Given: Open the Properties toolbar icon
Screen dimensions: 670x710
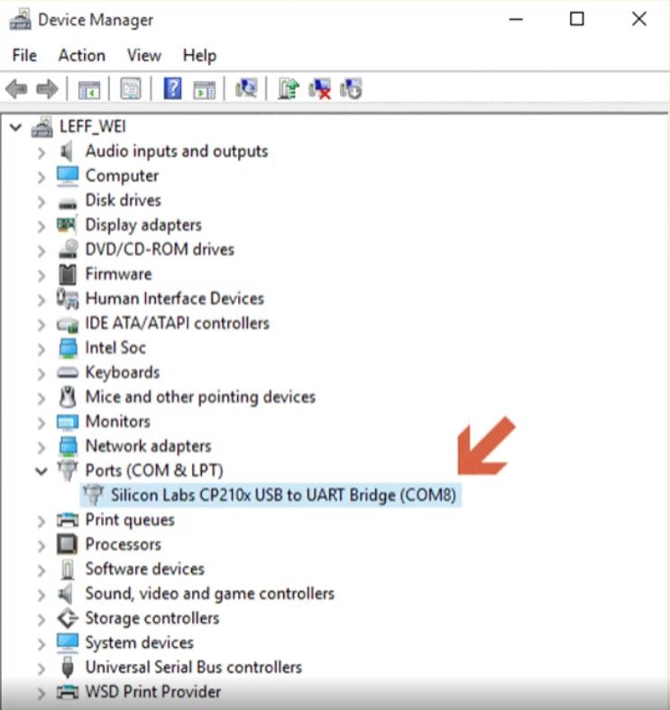Looking at the screenshot, I should pyautogui.click(x=131, y=88).
